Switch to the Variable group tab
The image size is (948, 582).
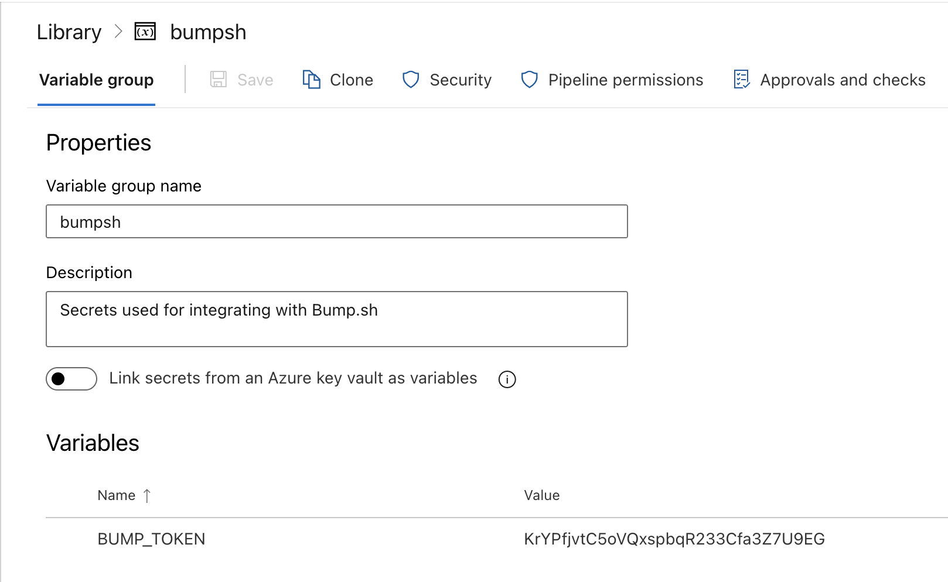(97, 80)
